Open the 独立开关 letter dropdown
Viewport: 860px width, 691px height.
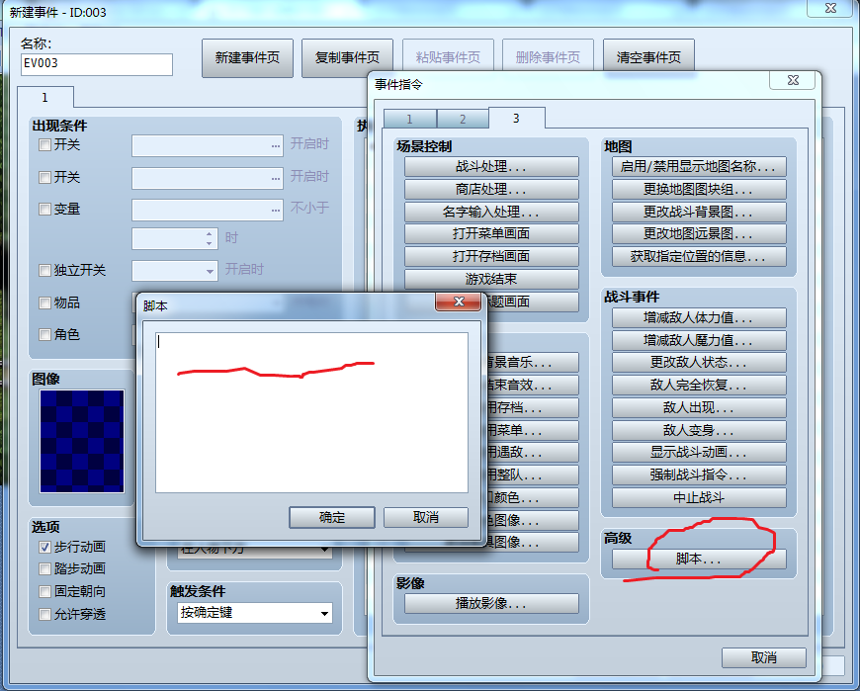click(x=174, y=271)
